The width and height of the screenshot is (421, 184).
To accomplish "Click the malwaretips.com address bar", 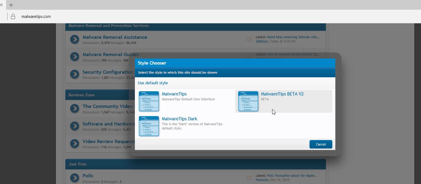I will [36, 17].
